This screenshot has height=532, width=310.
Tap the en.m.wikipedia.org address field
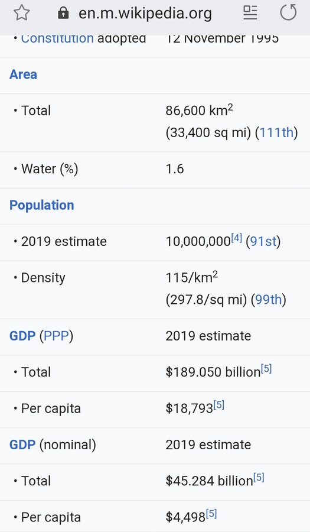click(x=145, y=13)
